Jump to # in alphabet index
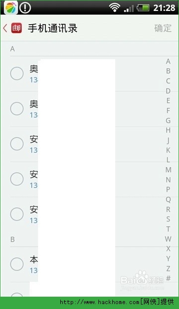Screen dimensions: 179x309 pyautogui.click(x=168, y=278)
